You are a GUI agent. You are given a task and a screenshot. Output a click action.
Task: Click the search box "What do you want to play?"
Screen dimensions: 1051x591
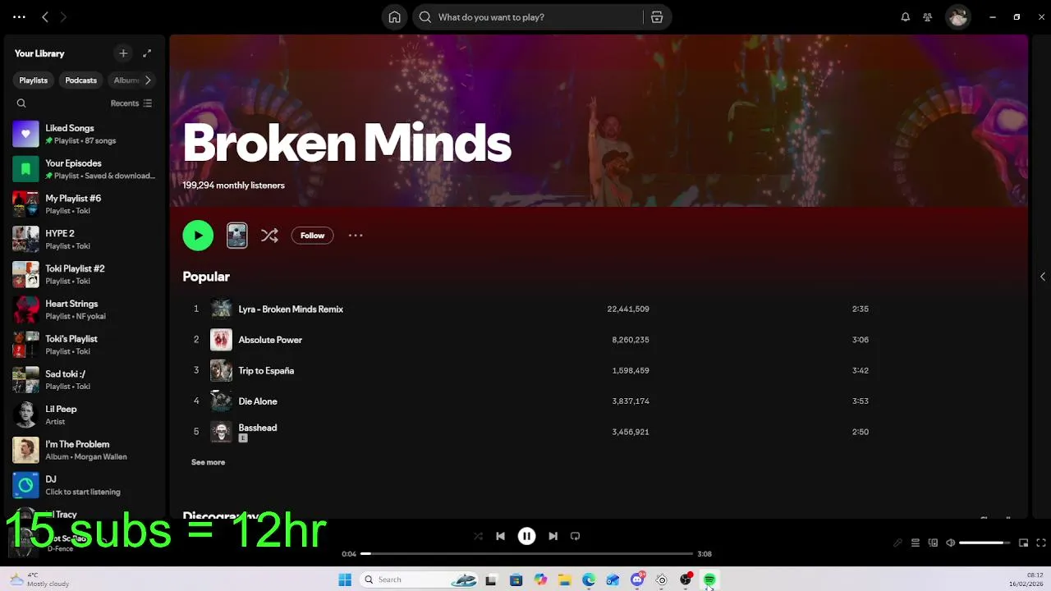(x=528, y=17)
